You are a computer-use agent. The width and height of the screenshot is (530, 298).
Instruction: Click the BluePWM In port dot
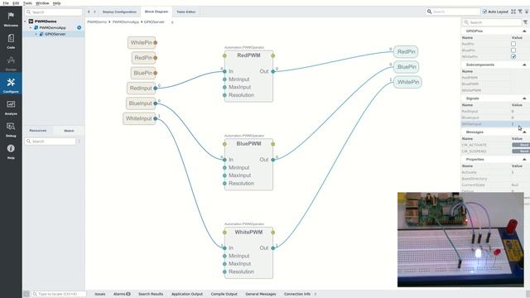[x=224, y=160]
